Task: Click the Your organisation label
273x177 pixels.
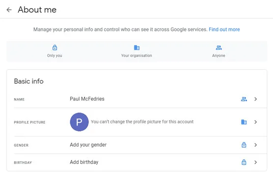Action: point(136,55)
